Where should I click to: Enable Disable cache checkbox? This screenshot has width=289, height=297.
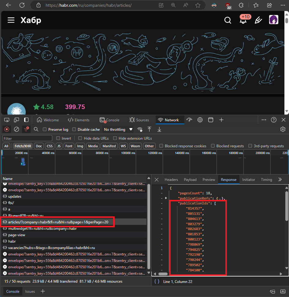[x=74, y=129]
